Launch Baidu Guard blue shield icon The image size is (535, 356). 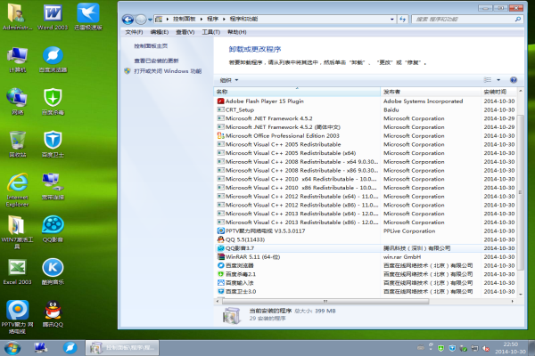tap(53, 144)
